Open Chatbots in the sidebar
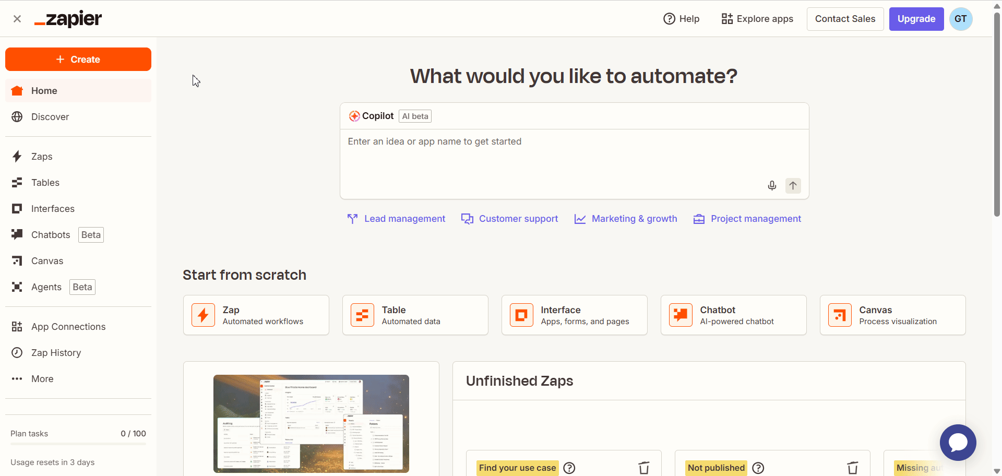 tap(78, 235)
